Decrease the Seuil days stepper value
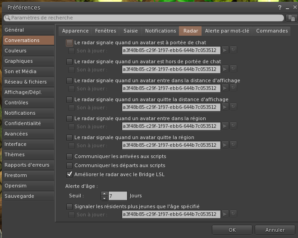This screenshot has height=238, width=298. pyautogui.click(x=105, y=198)
